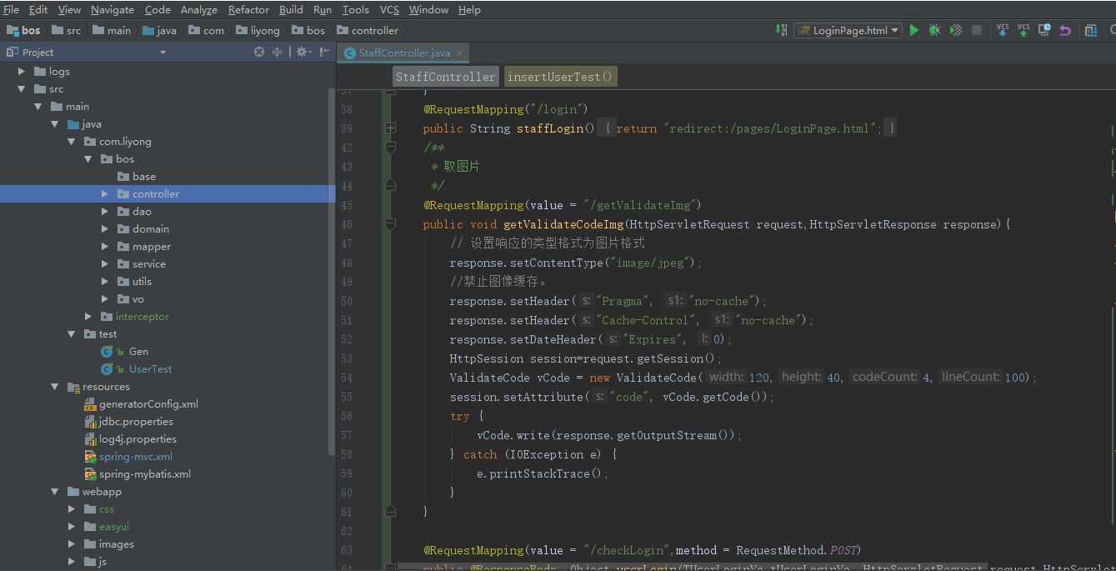Expand the controller package in tree
This screenshot has height=571, width=1116.
(105, 194)
